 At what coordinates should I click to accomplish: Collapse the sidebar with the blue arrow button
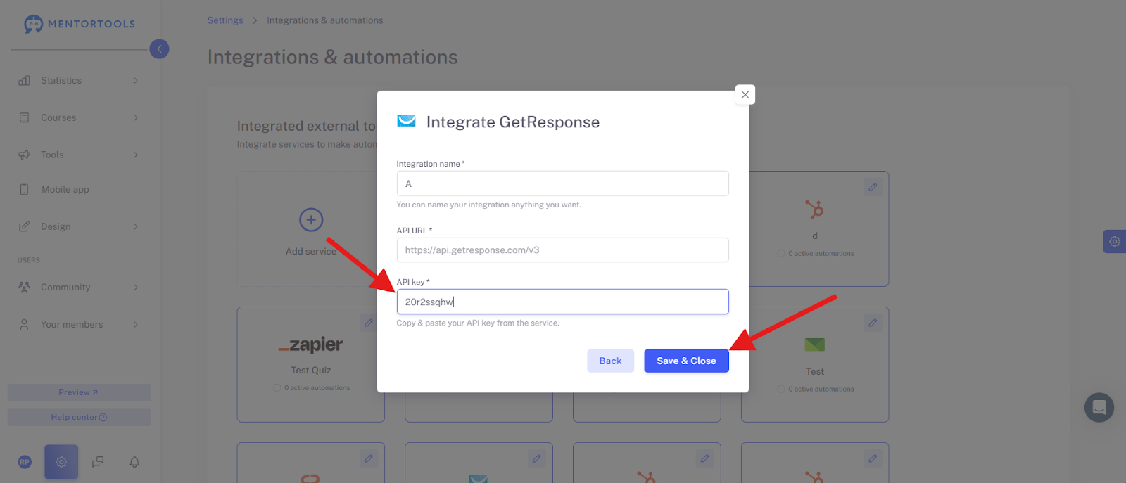click(x=159, y=49)
